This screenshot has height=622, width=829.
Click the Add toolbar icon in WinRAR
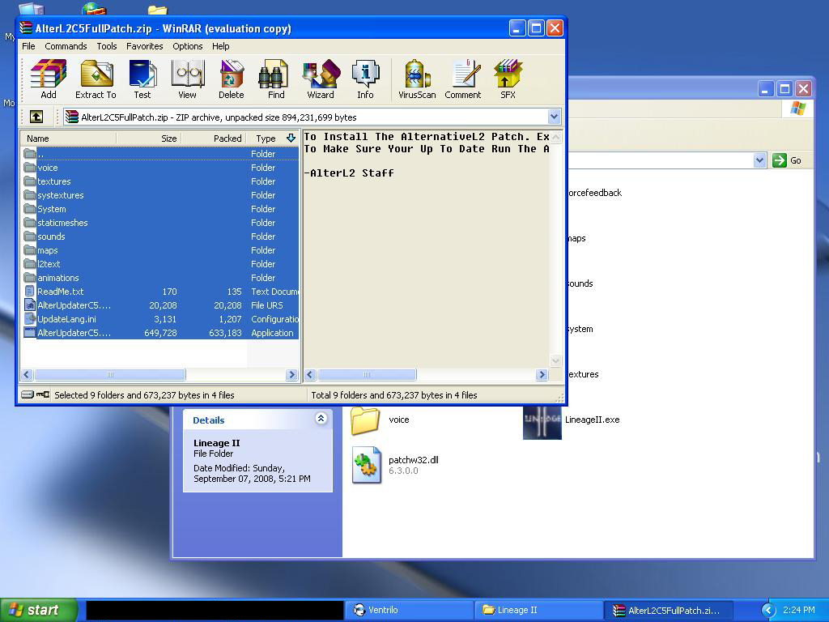[x=48, y=79]
